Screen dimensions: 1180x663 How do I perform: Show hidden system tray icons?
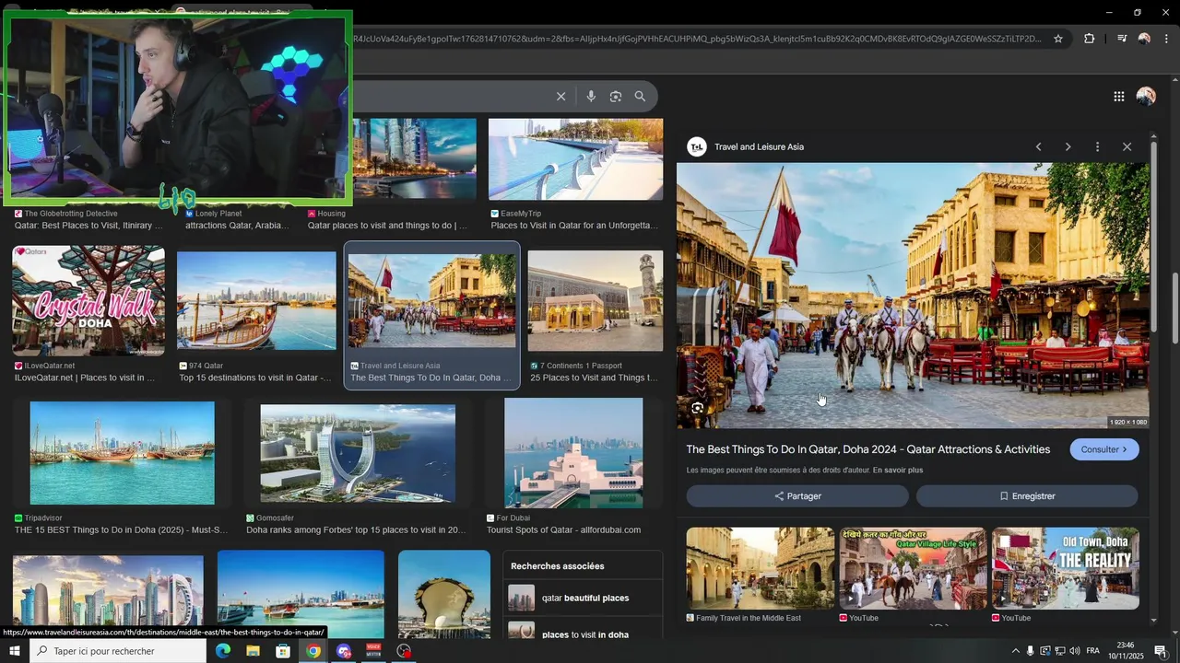tap(1016, 651)
